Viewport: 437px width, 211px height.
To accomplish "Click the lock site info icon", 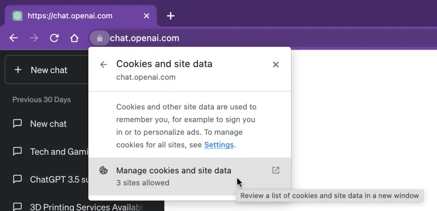I will coord(99,38).
